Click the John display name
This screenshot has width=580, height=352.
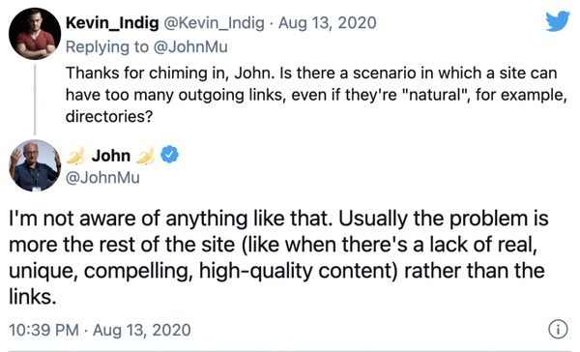point(111,156)
